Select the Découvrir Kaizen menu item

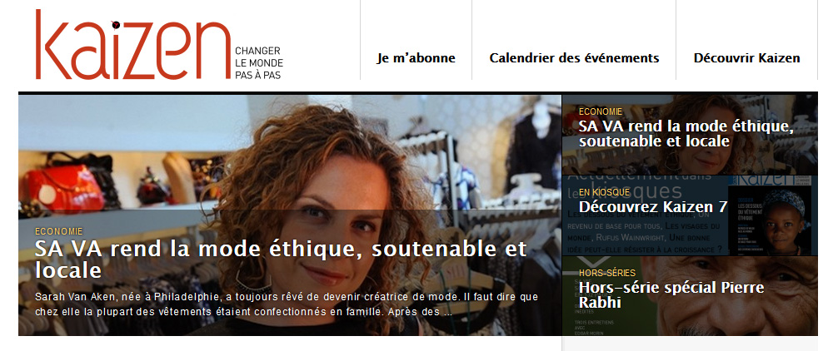click(x=746, y=58)
